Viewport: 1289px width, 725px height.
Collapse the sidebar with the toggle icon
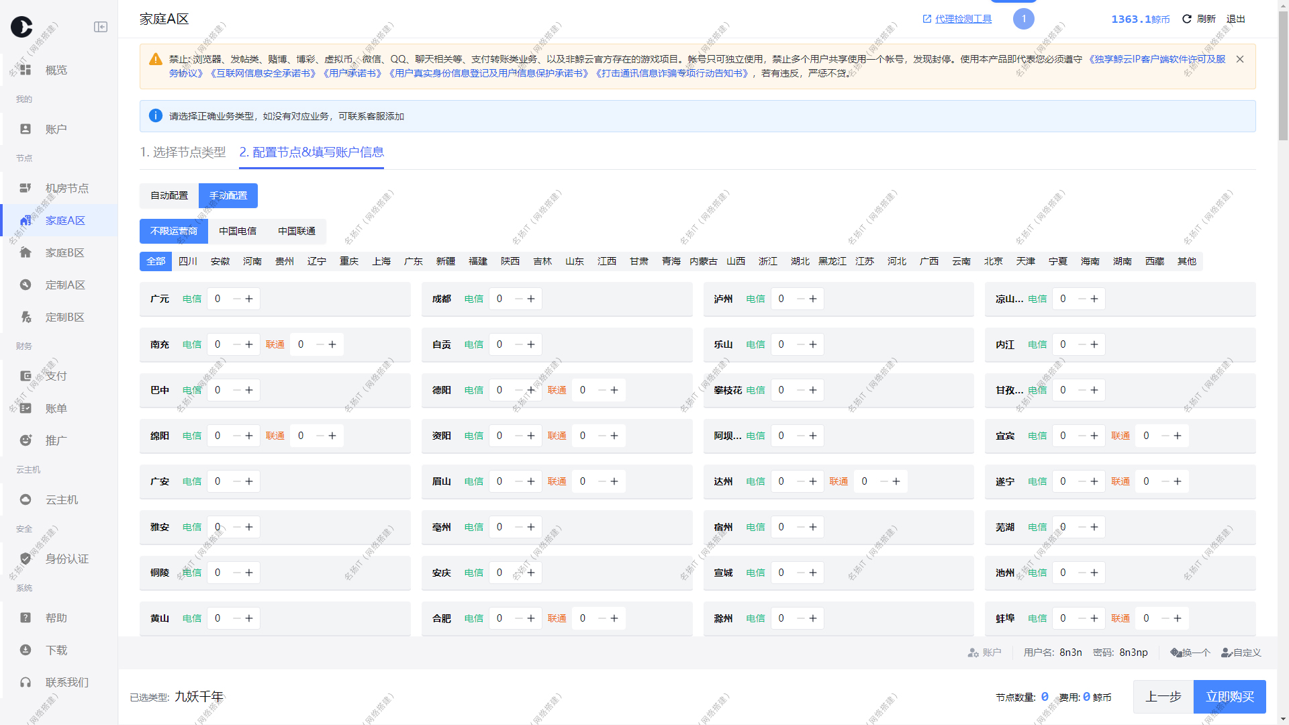click(101, 27)
